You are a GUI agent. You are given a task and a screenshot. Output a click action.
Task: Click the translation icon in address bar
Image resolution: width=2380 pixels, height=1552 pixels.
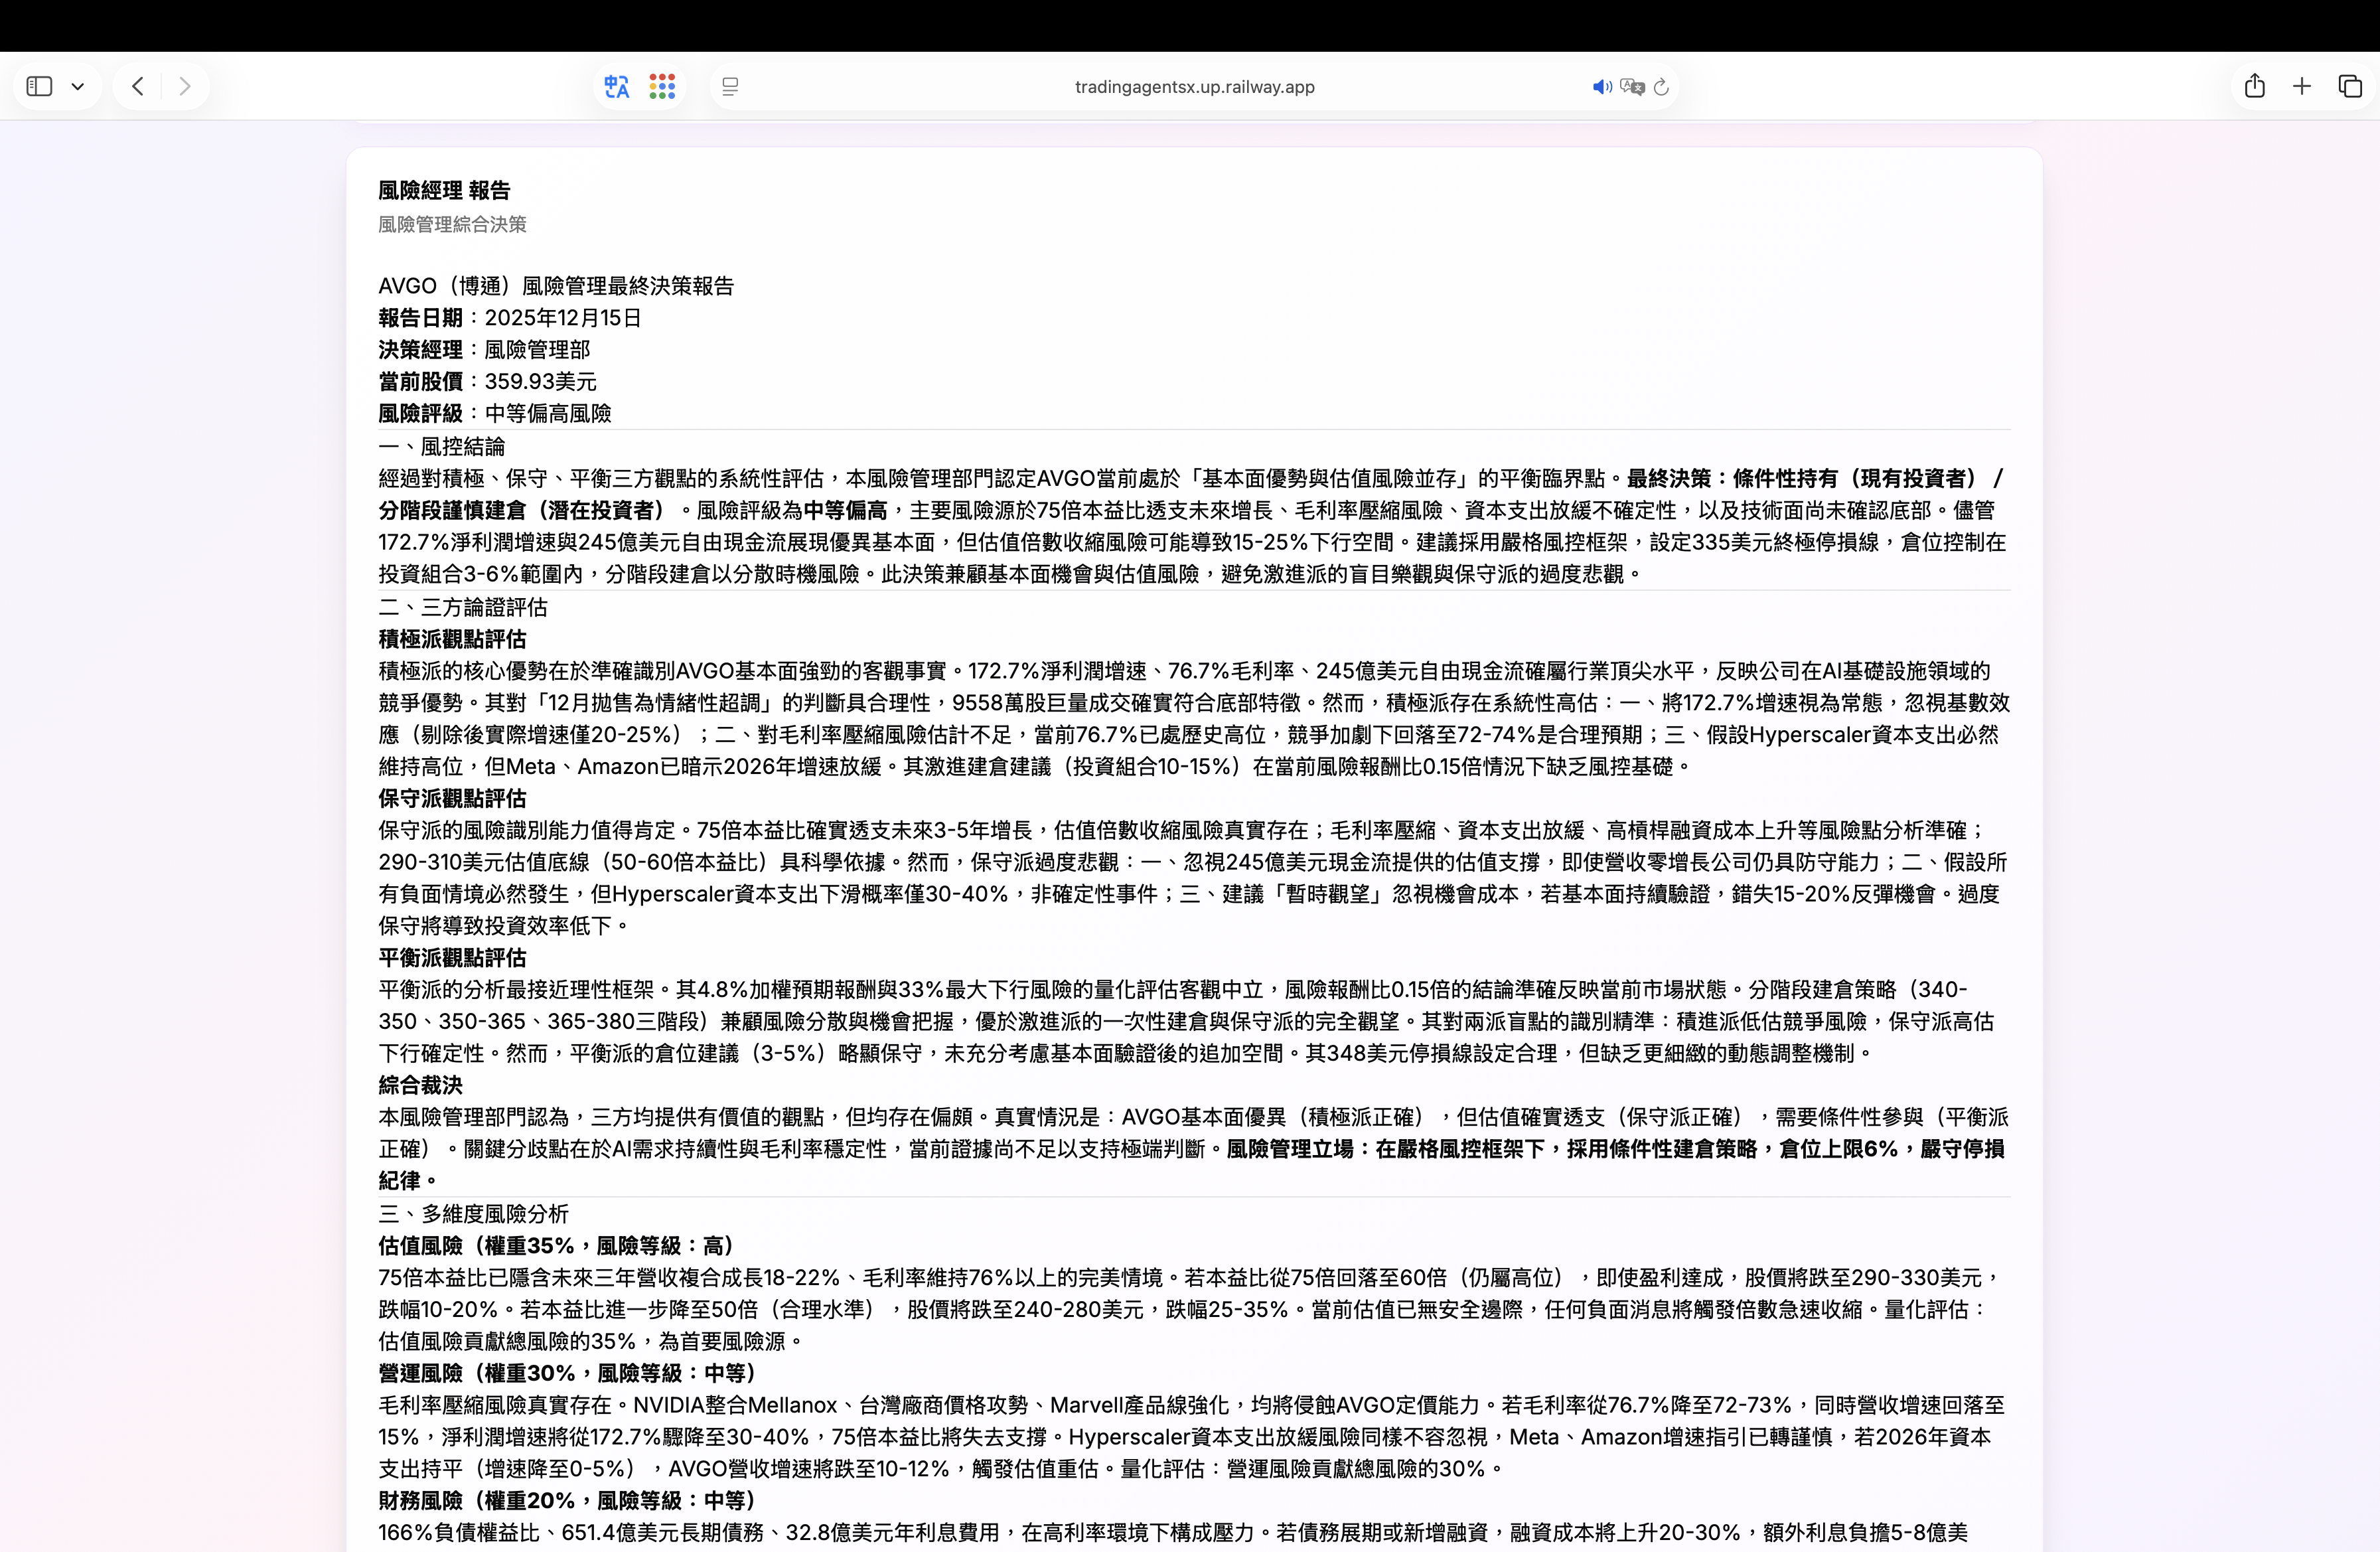tap(1632, 87)
